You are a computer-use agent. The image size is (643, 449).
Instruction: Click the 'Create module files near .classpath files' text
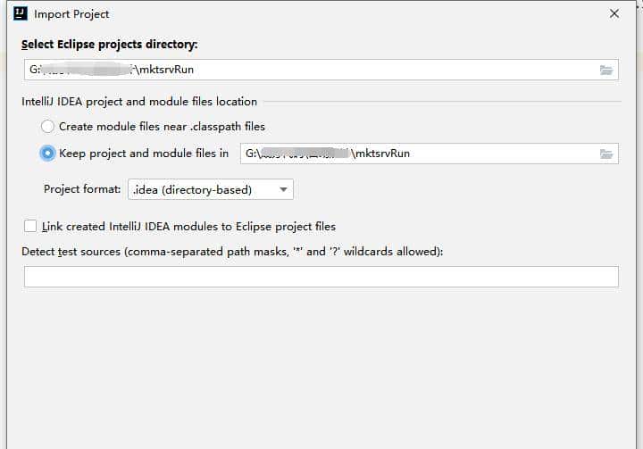pyautogui.click(x=162, y=127)
